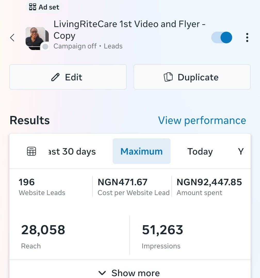Switch the blue toggle next to the ad name
Image resolution: width=260 pixels, height=278 pixels.
click(x=222, y=38)
